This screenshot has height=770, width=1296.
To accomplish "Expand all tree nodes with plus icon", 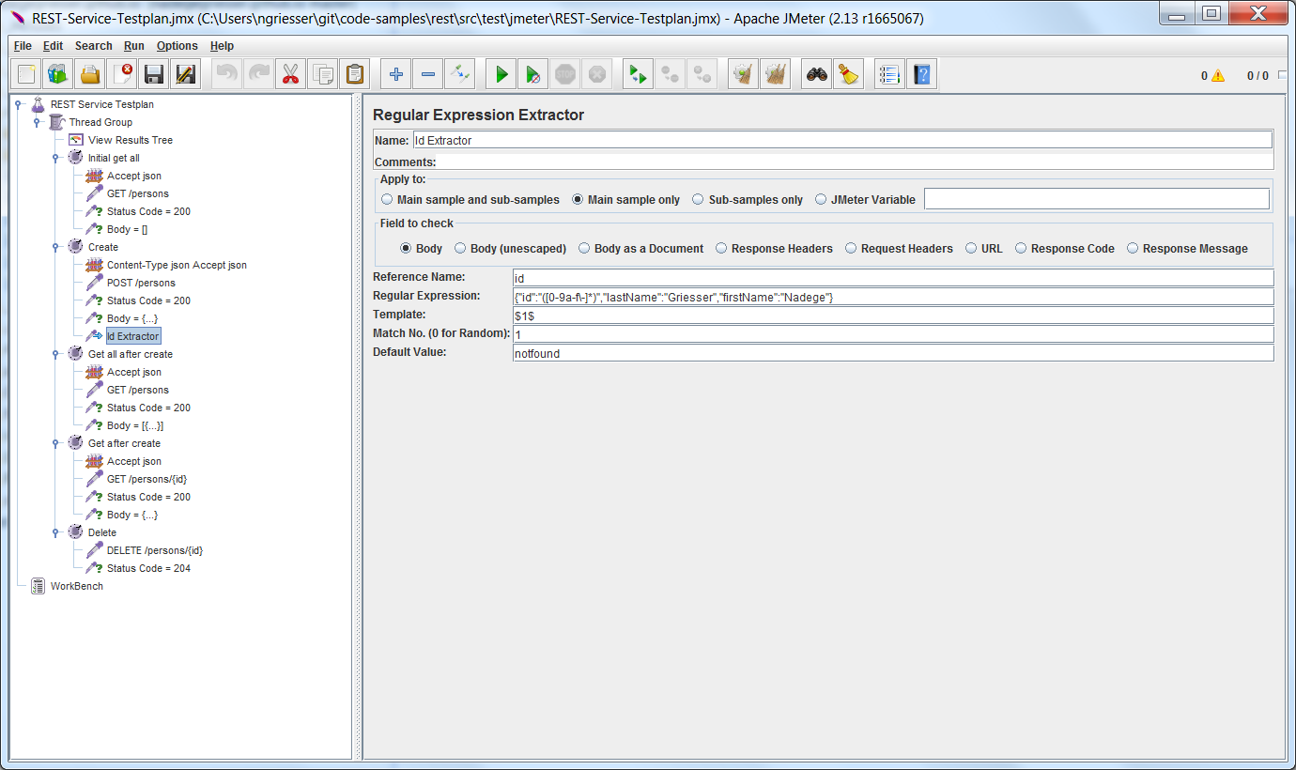I will pos(396,74).
